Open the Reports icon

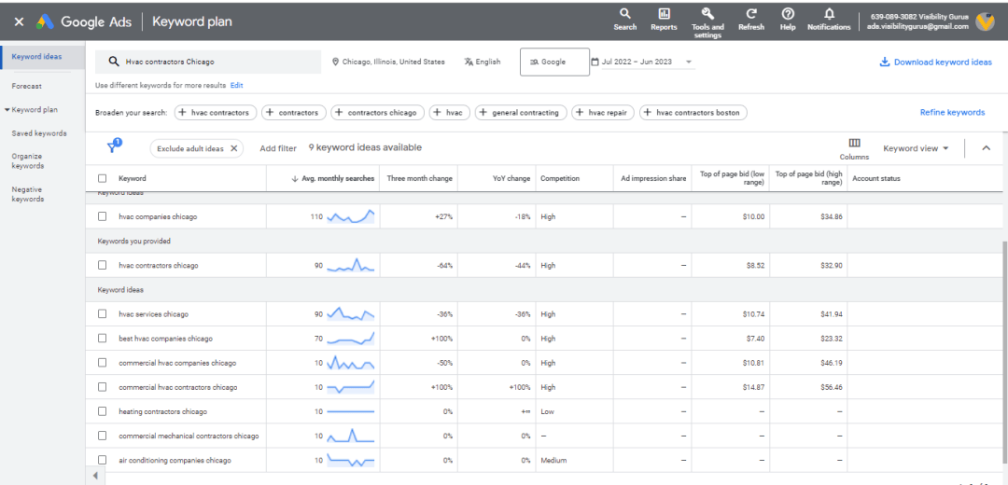[x=665, y=13]
